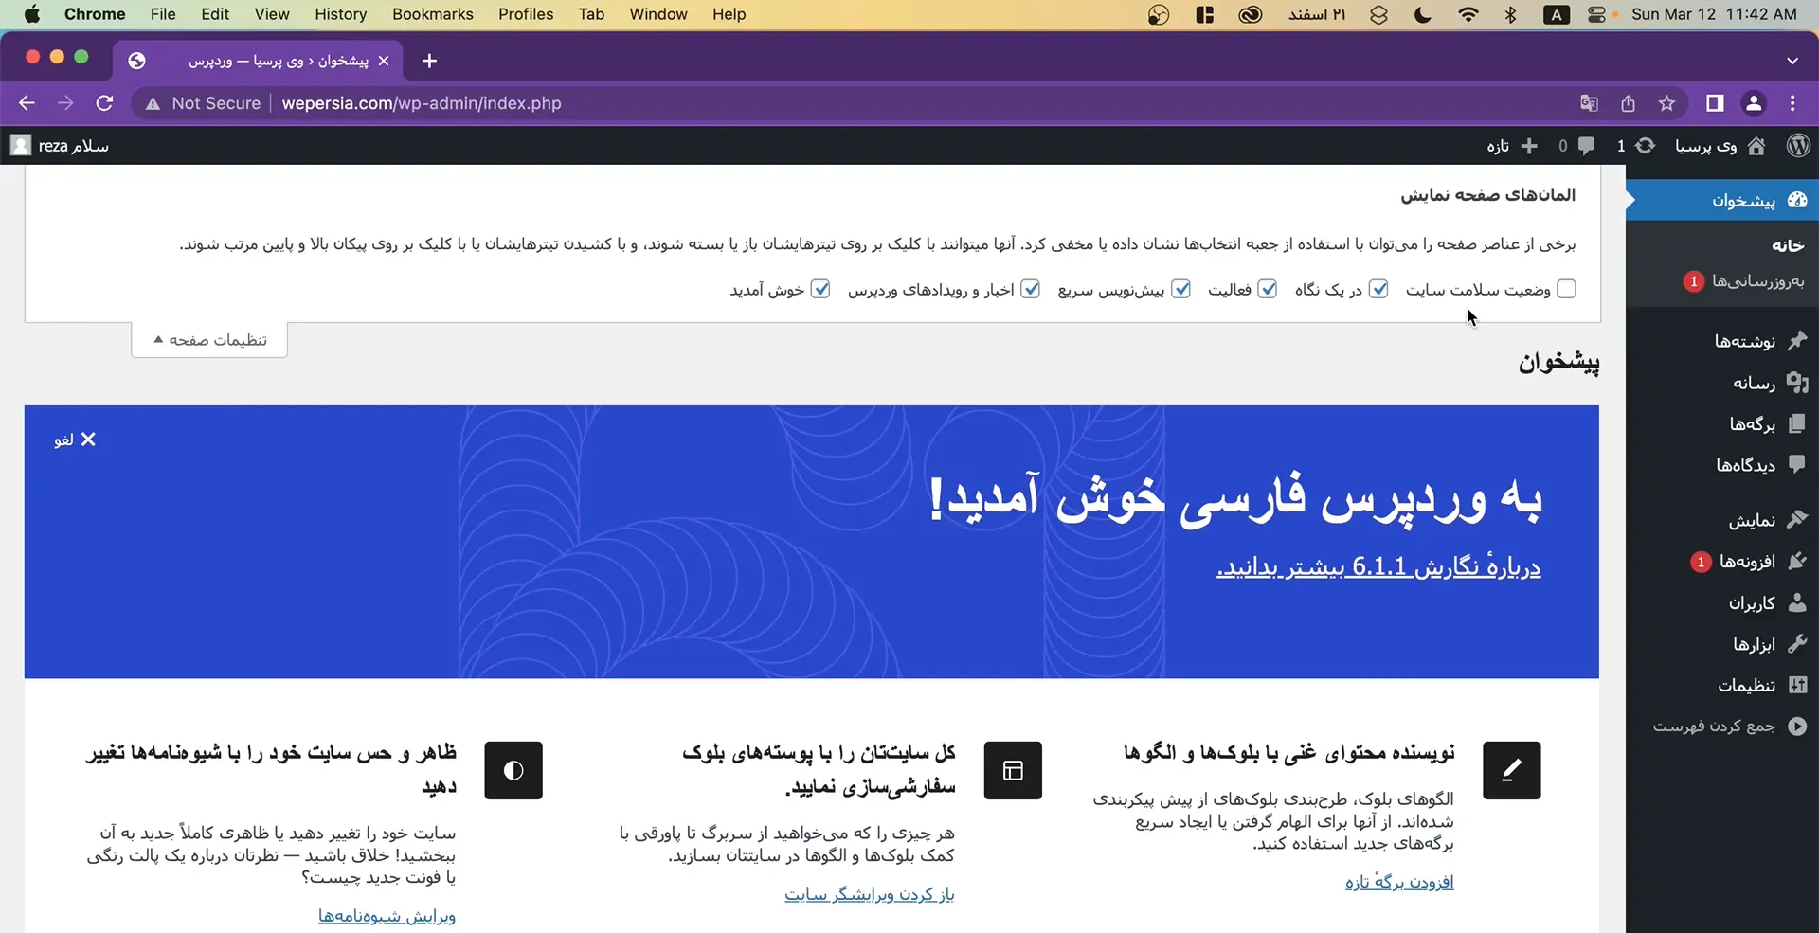
Task: Uncheck the فعالیت checkbox
Action: pos(1268,289)
